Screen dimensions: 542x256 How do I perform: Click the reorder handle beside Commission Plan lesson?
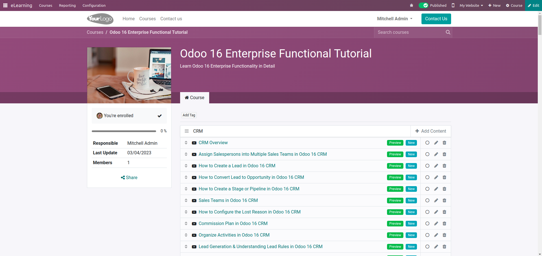pos(186,224)
